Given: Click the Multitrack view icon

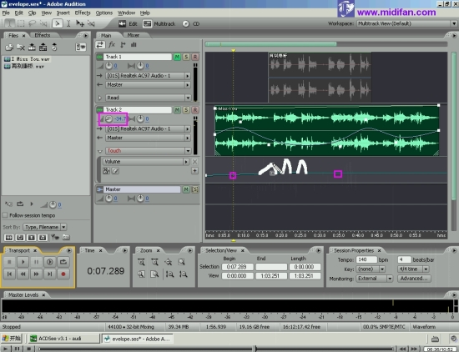Looking at the screenshot, I should point(147,23).
